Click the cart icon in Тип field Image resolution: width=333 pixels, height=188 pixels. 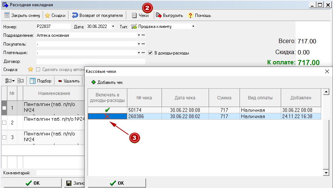tap(134, 26)
